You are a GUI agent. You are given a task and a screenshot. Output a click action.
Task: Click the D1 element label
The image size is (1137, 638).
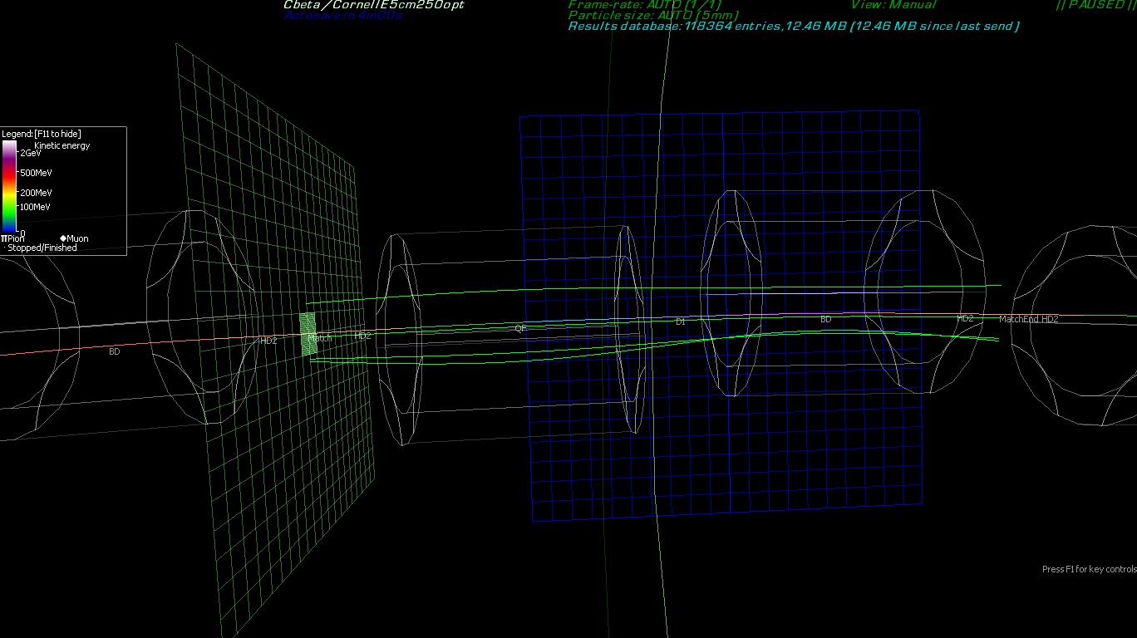(680, 321)
